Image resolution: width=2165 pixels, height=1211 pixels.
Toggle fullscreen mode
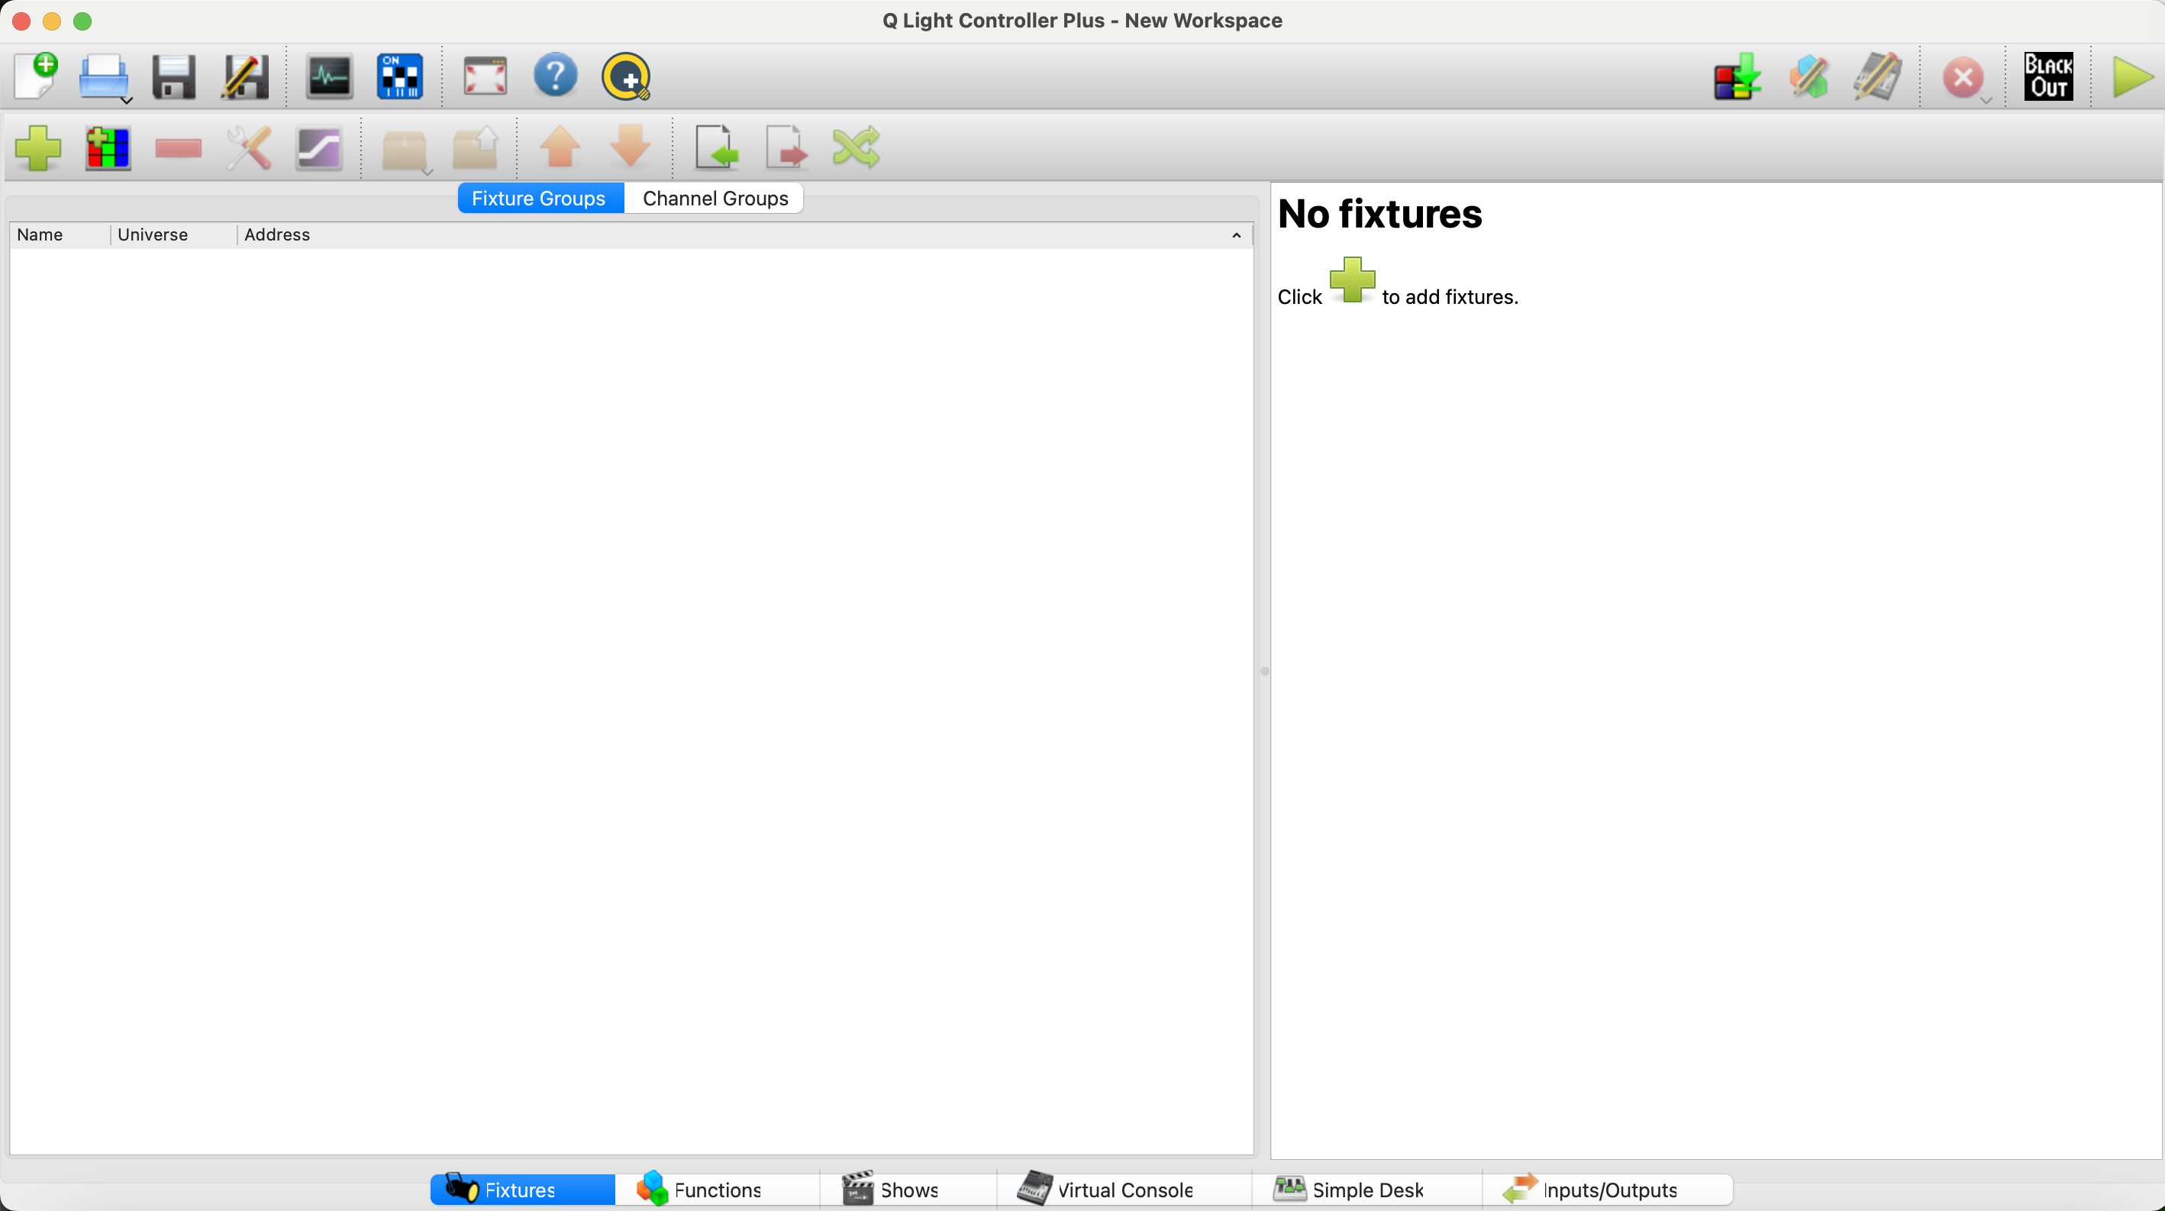point(485,77)
